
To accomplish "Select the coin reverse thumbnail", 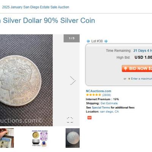I will pos(73,138).
